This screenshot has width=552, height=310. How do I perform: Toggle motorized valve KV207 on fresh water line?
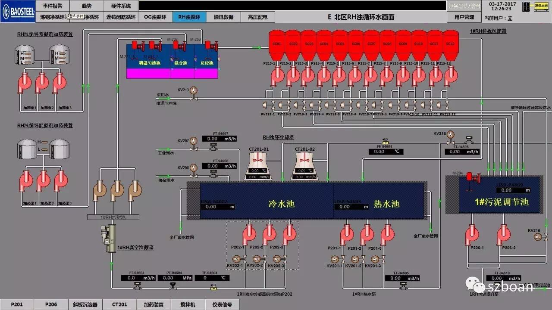point(194,141)
